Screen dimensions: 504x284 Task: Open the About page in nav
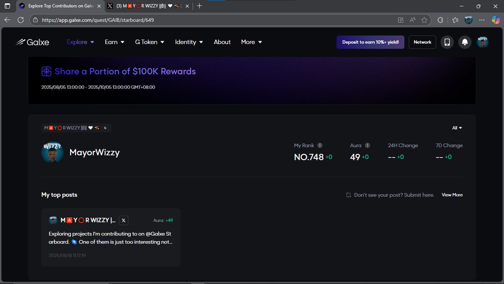(222, 42)
